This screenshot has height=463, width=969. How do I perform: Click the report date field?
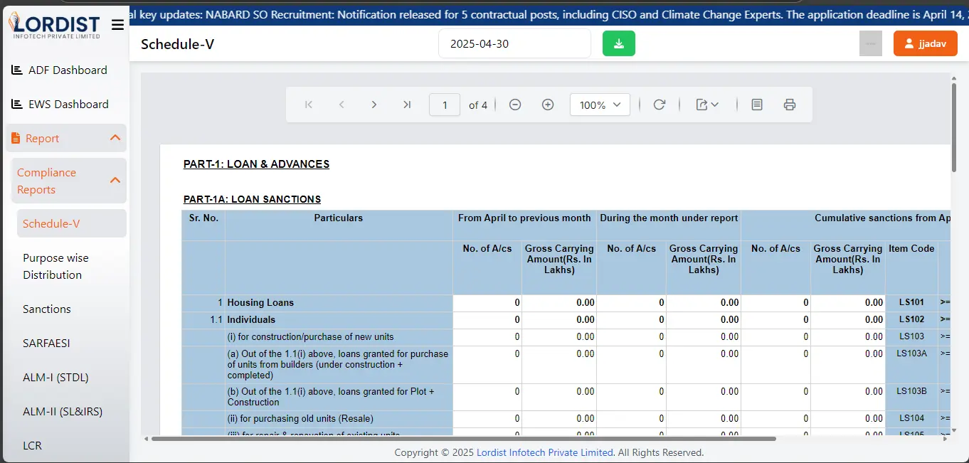coord(514,43)
